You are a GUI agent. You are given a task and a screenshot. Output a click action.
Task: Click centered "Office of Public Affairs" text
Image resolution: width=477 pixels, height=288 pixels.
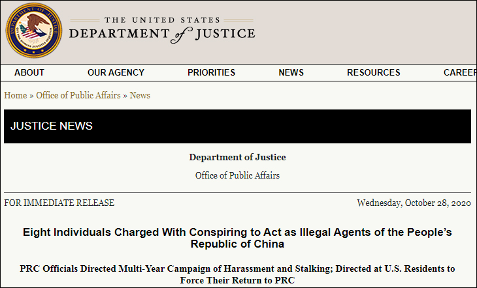[237, 175]
